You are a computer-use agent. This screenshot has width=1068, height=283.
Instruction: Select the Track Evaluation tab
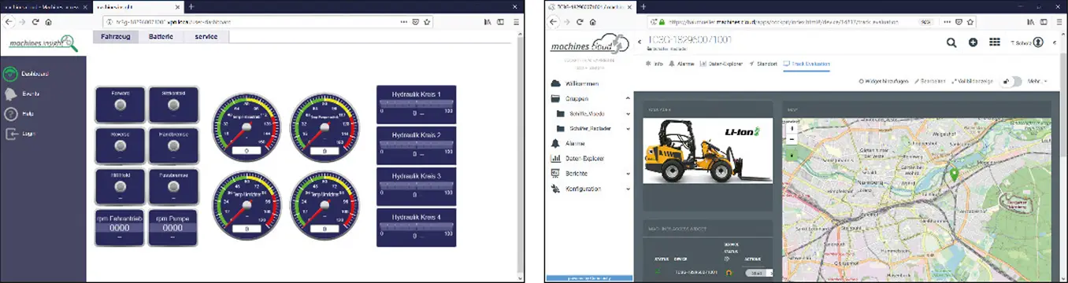tap(807, 64)
